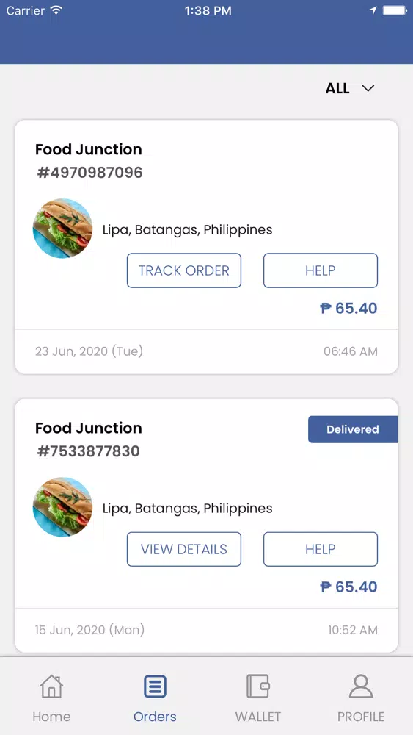Viewport: 413px width, 735px height.
Task: Tap the location arrow in status bar
Action: (373, 11)
